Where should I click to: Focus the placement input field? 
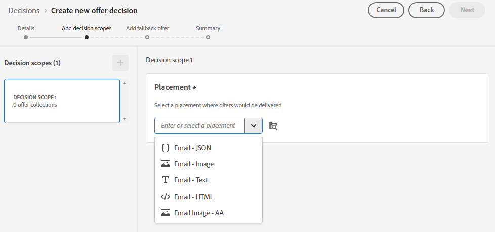tap(199, 126)
